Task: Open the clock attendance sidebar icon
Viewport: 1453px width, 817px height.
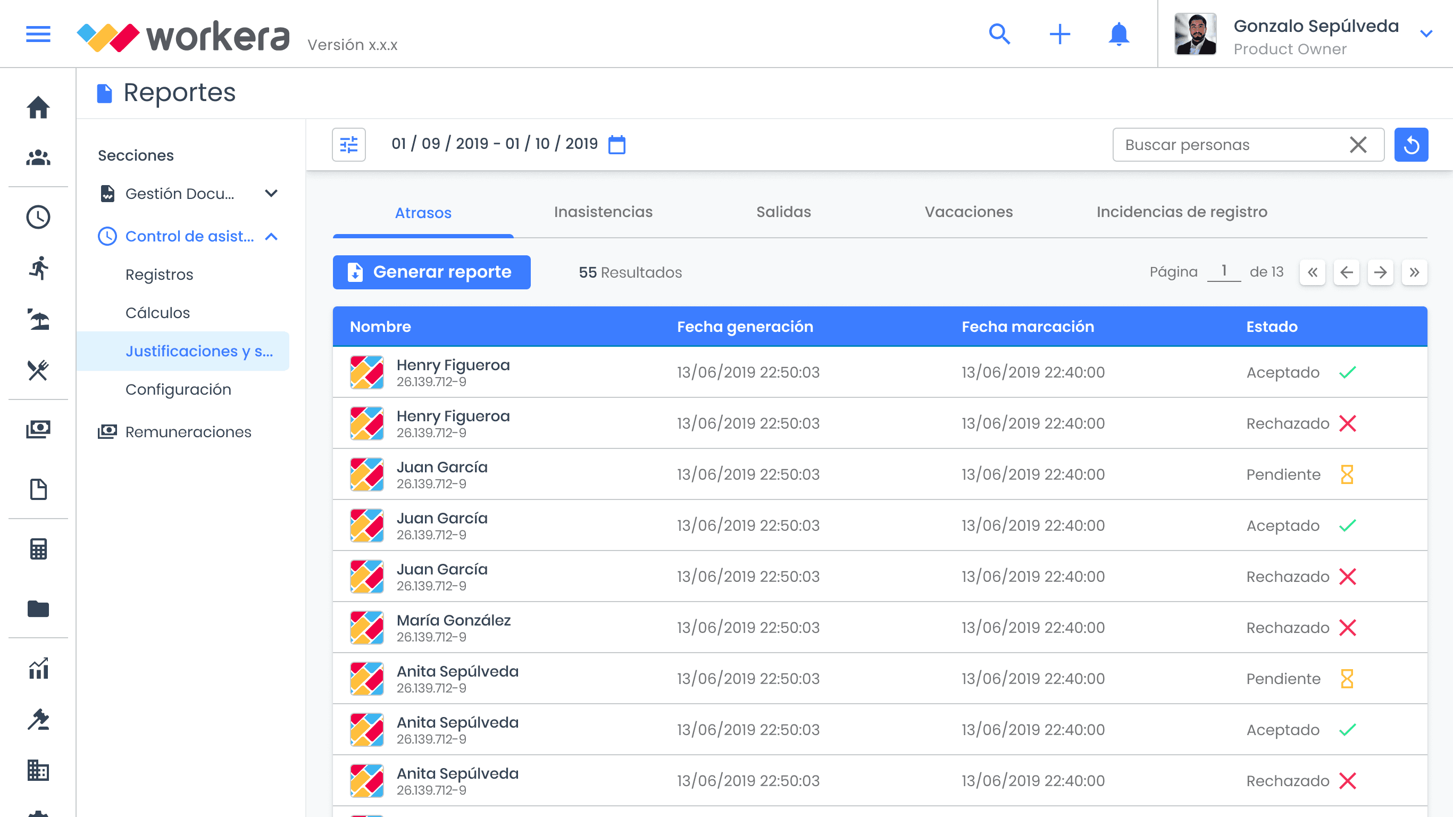Action: tap(38, 217)
